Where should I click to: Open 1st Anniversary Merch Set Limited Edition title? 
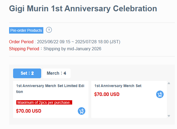point(50,89)
